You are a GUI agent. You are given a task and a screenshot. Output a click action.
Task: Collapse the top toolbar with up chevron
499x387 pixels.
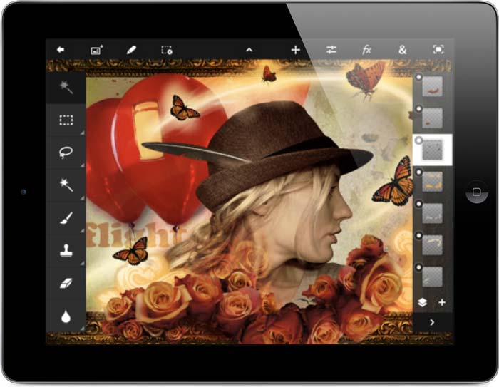249,50
